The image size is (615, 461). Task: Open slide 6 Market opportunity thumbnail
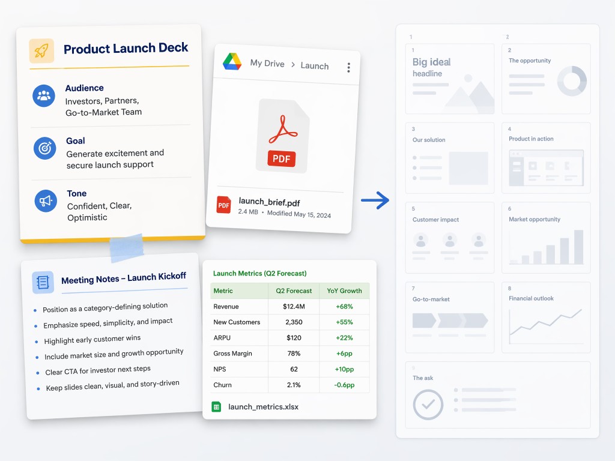pos(546,238)
